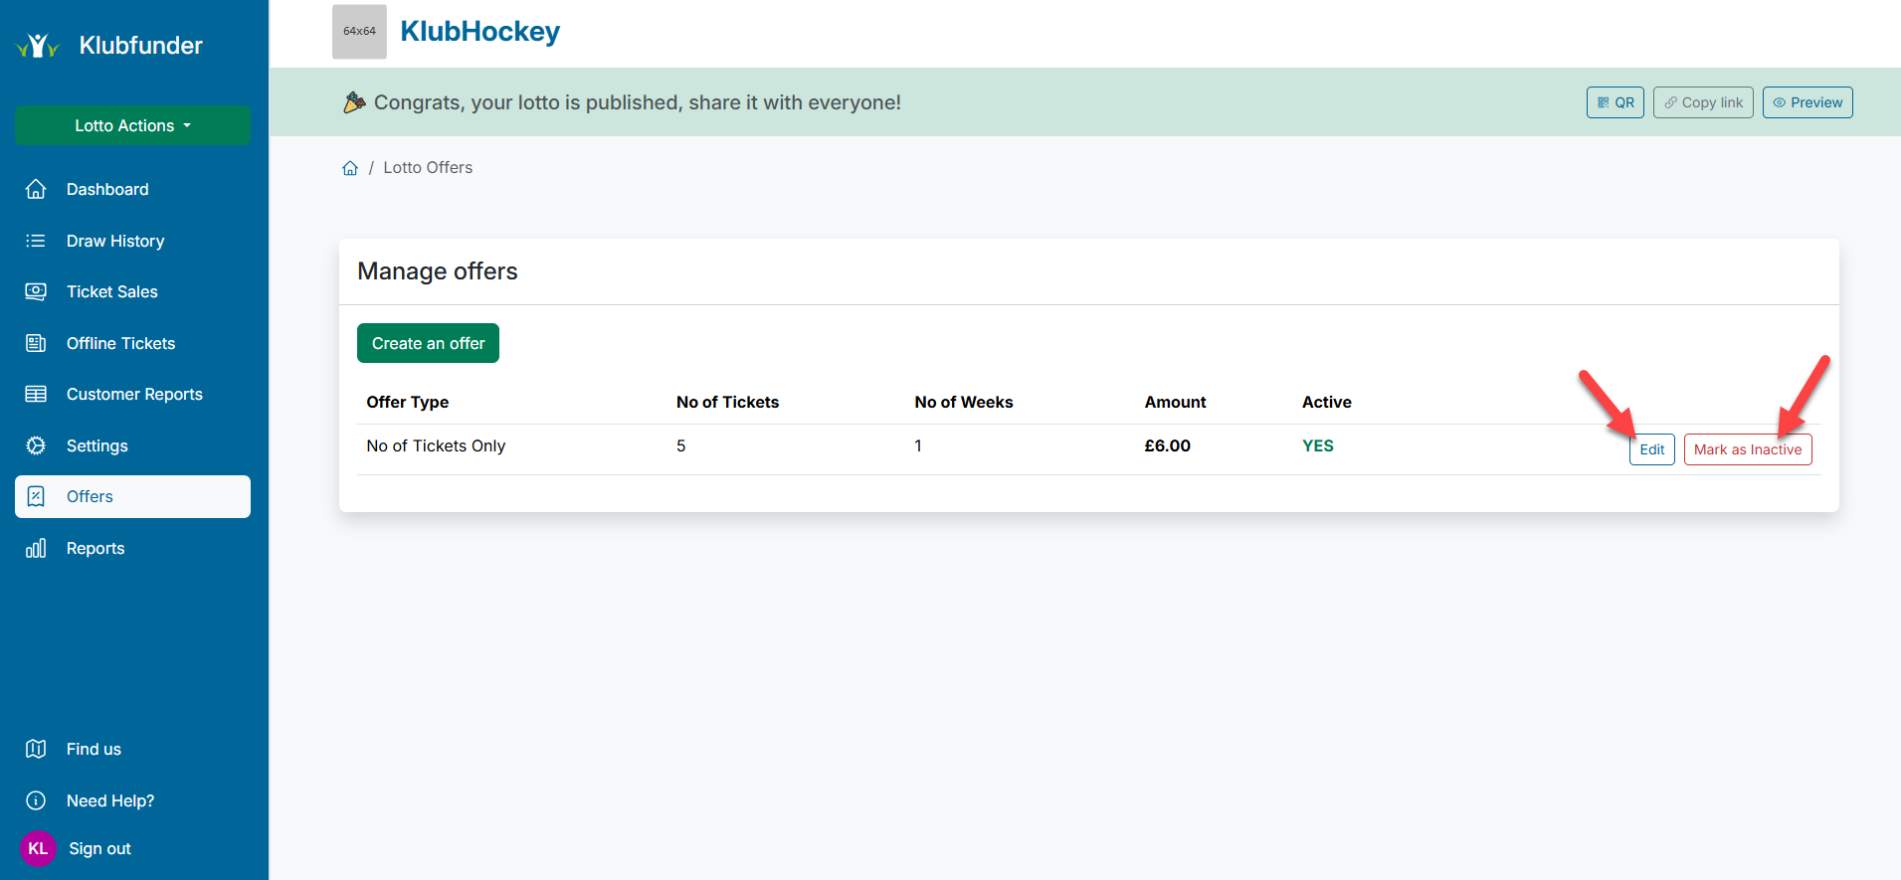Click the KL user avatar
The image size is (1901, 880).
pyautogui.click(x=38, y=848)
